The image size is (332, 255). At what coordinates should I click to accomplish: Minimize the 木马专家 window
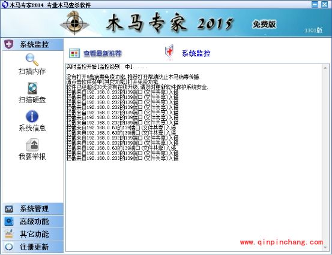[315, 4]
